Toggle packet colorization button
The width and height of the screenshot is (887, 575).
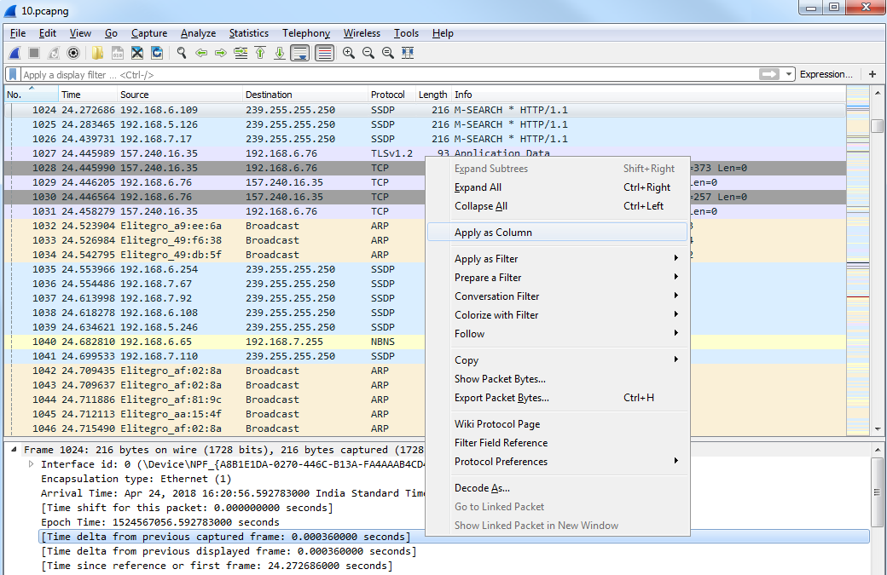[324, 53]
